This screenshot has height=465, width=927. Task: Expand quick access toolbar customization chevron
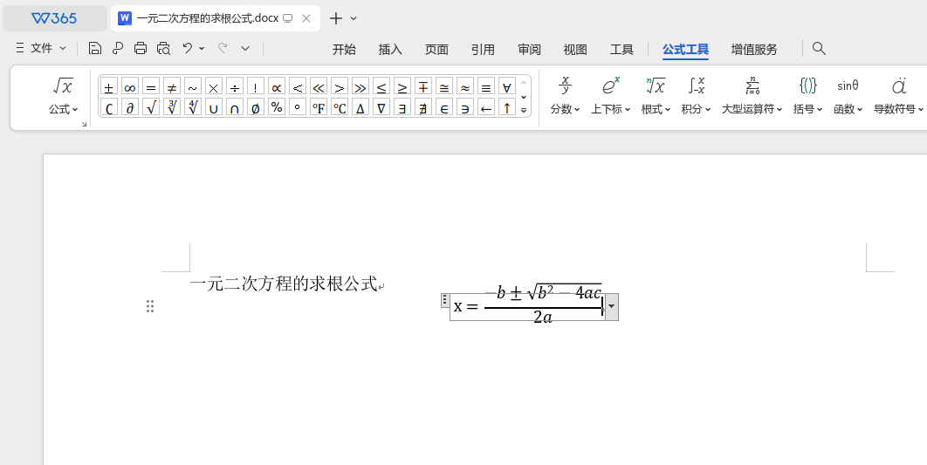click(245, 49)
